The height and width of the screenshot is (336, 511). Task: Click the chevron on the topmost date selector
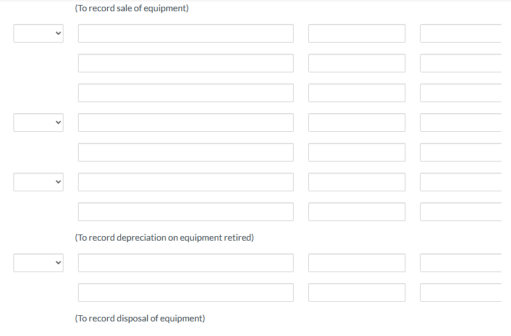[58, 33]
